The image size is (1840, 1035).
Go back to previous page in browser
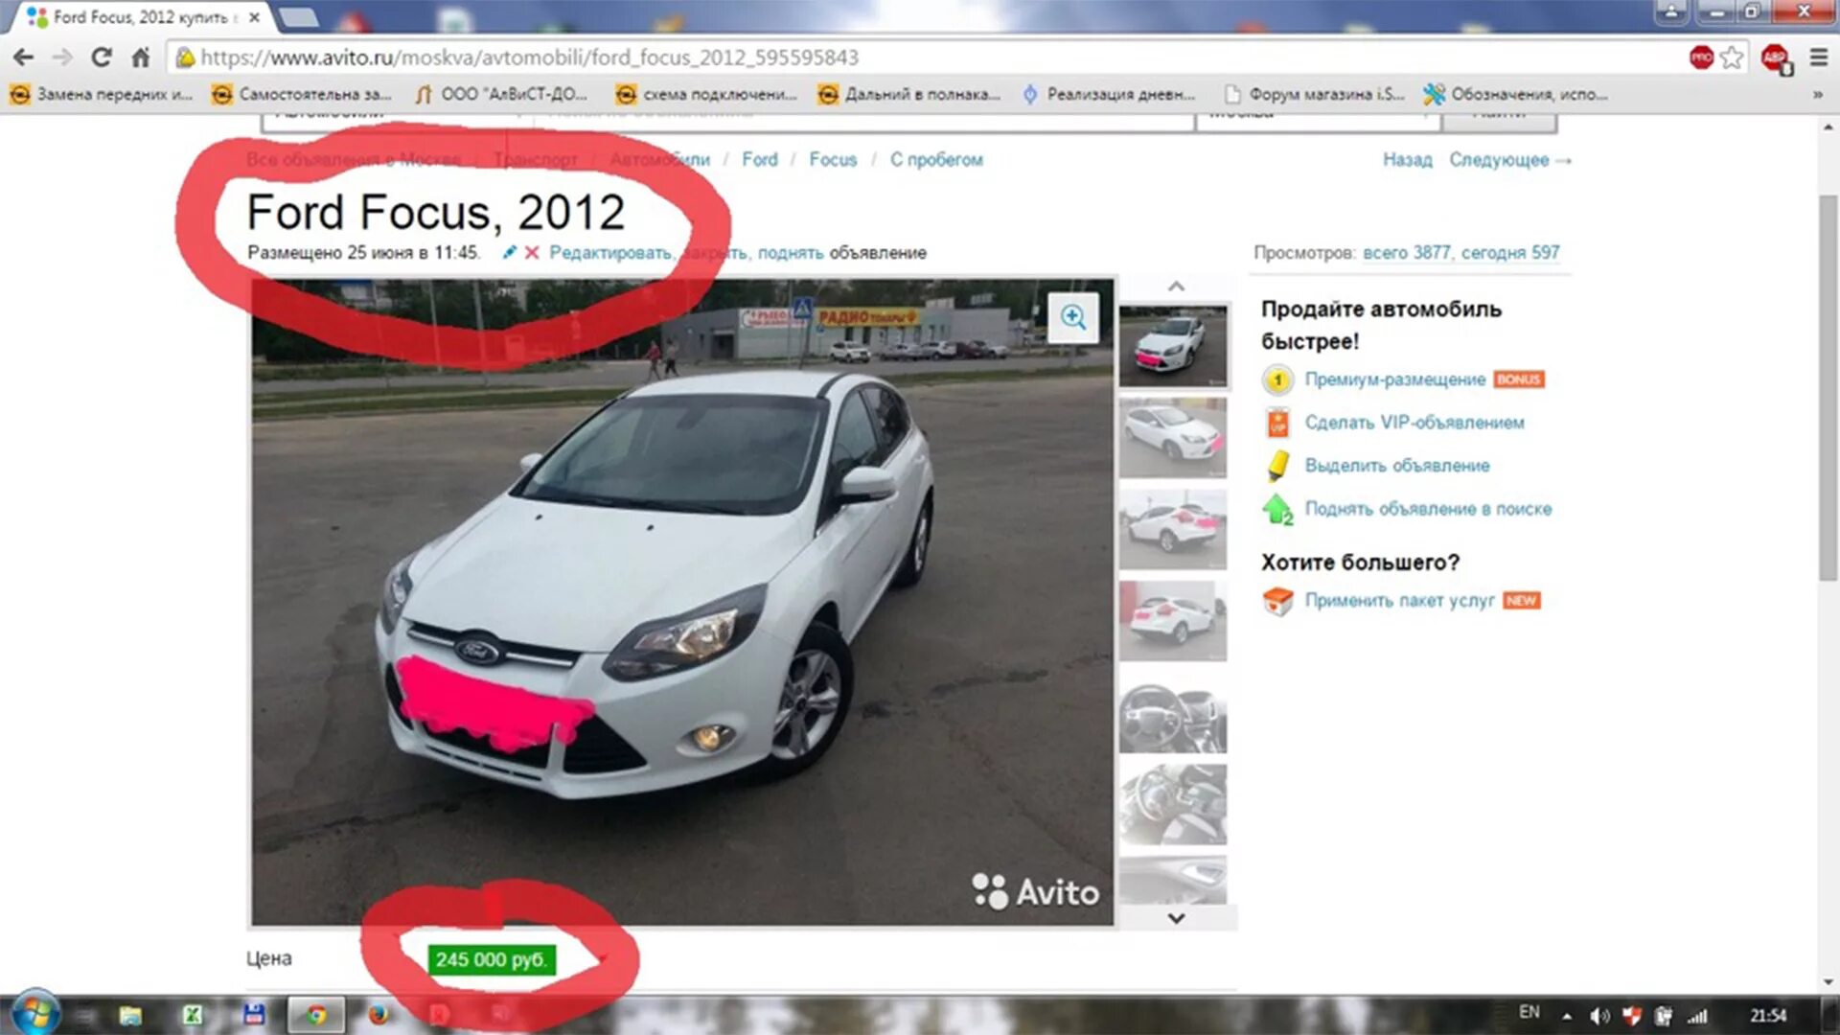[x=23, y=57]
